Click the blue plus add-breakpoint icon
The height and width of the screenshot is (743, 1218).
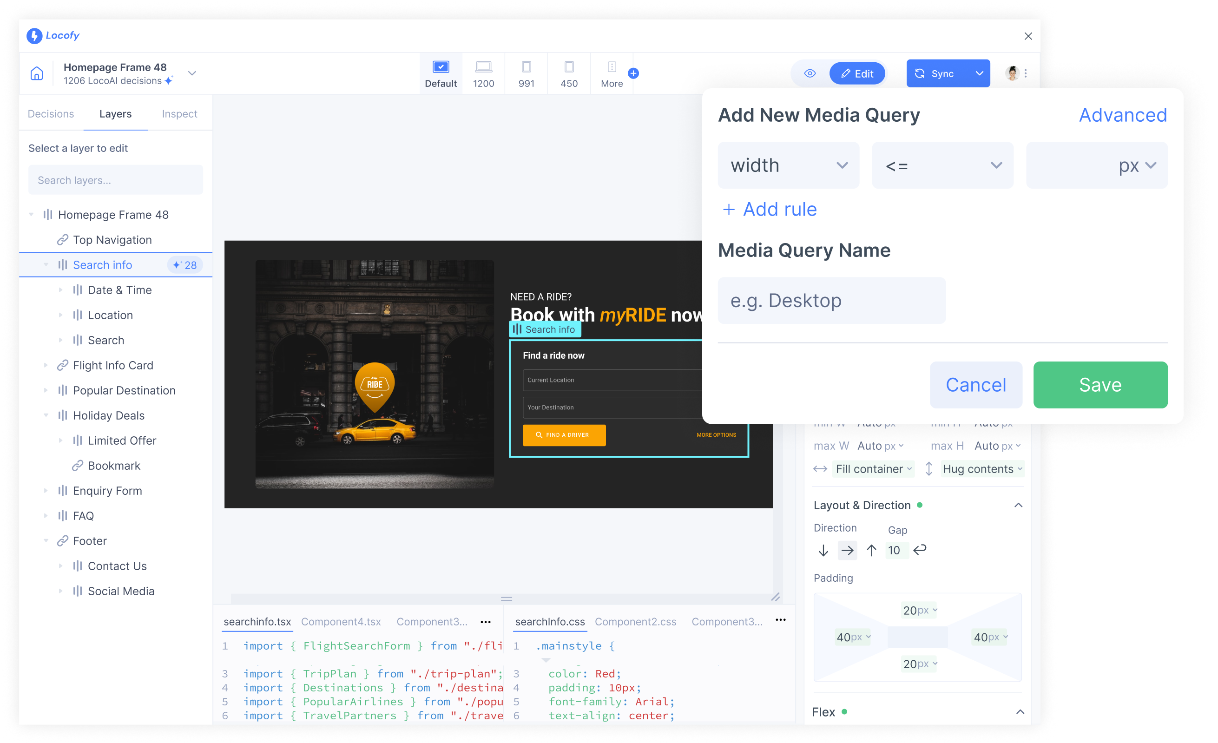click(633, 74)
